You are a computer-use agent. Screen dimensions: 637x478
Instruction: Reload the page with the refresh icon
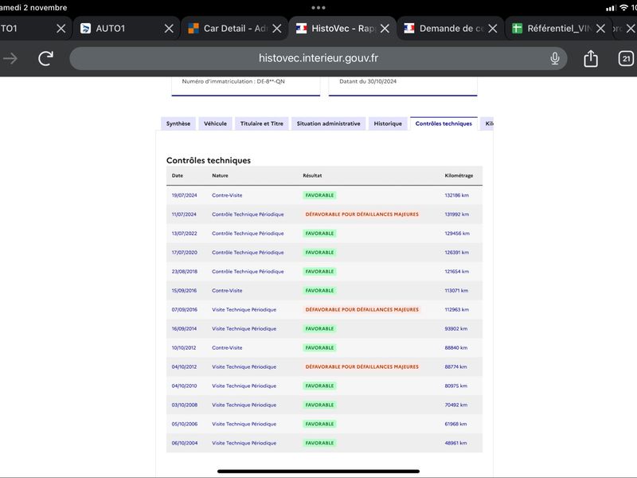46,58
